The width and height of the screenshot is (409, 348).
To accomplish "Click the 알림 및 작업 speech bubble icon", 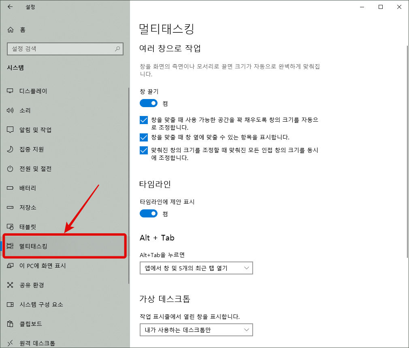I will pyautogui.click(x=10, y=130).
